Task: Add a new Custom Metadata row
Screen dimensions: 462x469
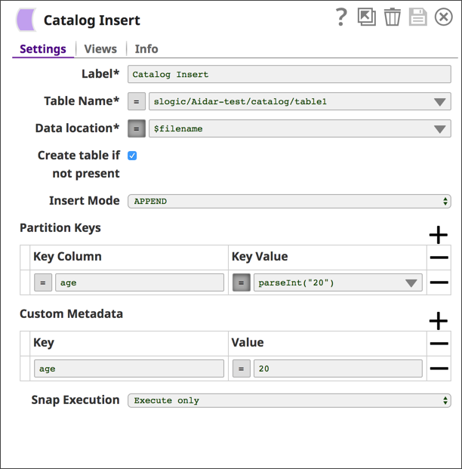Action: (x=438, y=321)
